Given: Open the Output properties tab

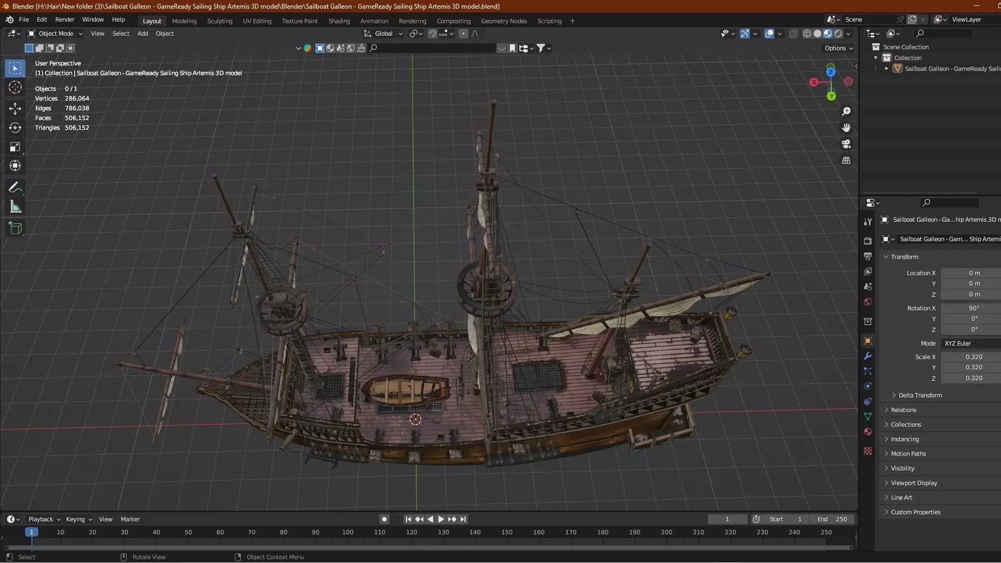Looking at the screenshot, I should click(x=868, y=256).
